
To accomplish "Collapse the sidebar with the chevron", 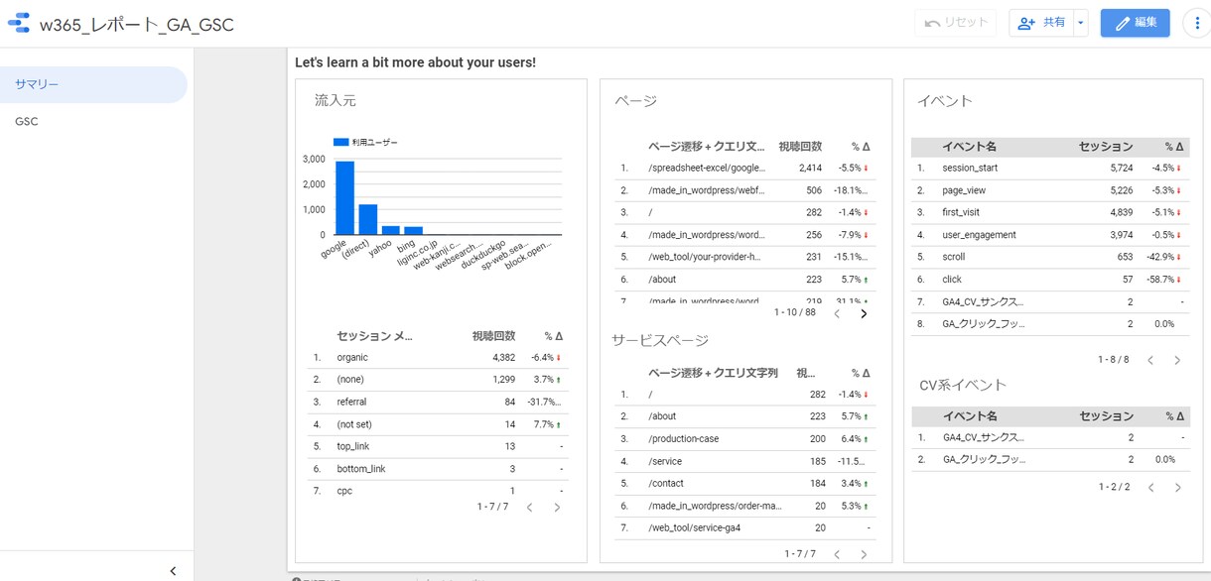I will point(173,570).
